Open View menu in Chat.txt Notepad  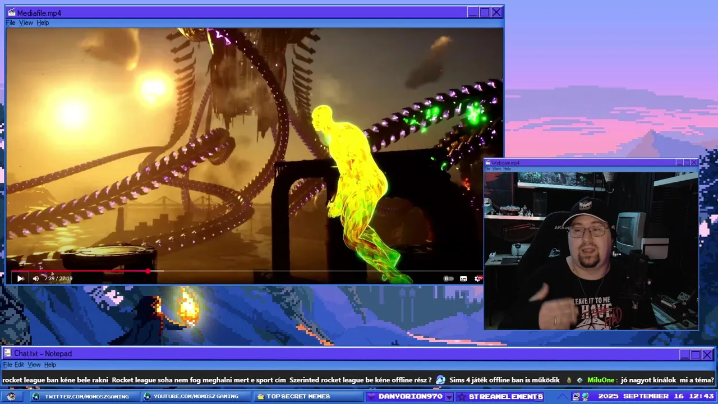34,365
